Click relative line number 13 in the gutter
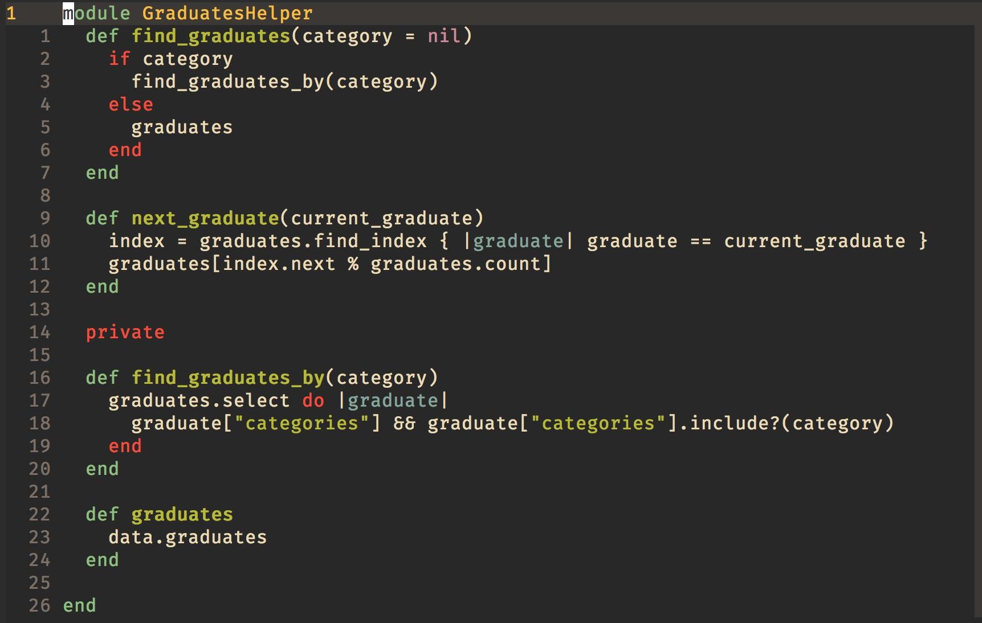 39,309
